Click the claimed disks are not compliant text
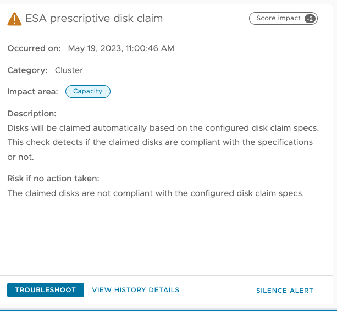 coord(155,193)
